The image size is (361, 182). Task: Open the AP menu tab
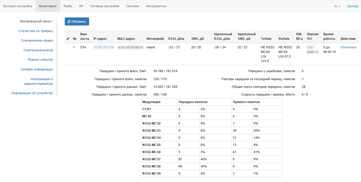coord(81,6)
